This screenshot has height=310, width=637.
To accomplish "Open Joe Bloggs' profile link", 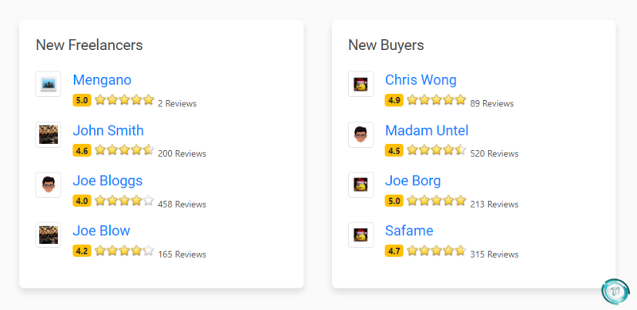I will pos(107,180).
